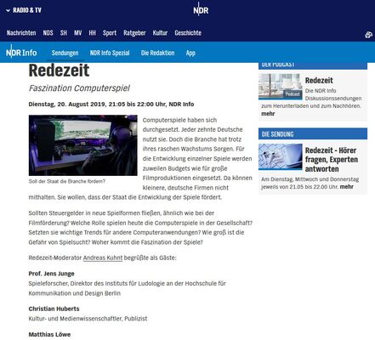Click the NDR Info logo
375x340 pixels.
pos(21,52)
